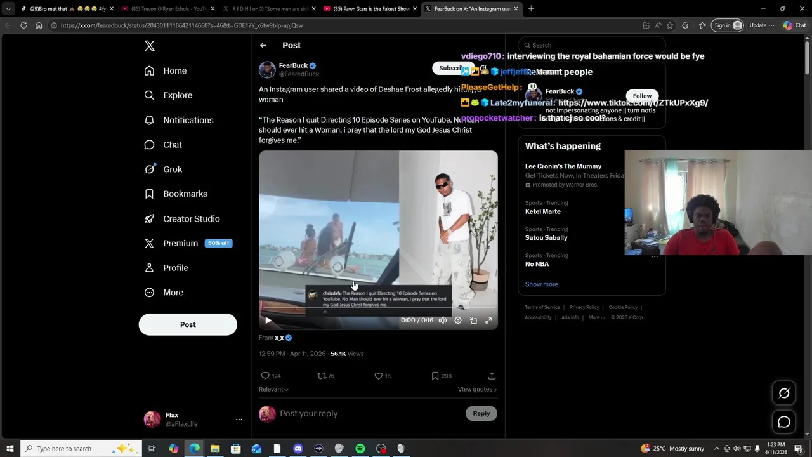The image size is (812, 457).
Task: Toggle picture-in-picture for video
Action: pyautogui.click(x=473, y=321)
